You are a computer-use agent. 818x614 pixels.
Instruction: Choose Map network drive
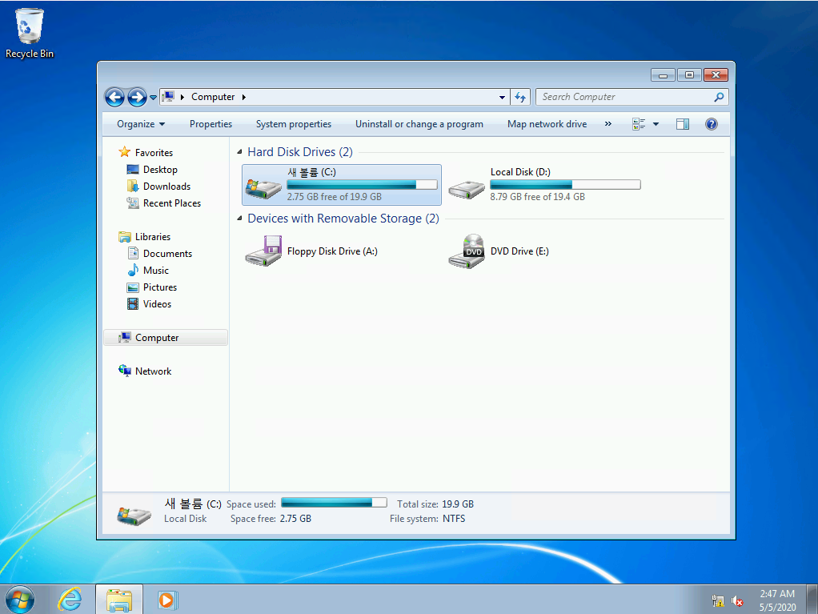[547, 124]
